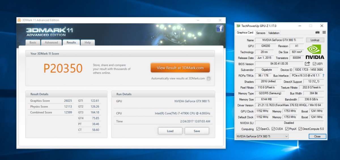Open the Sensors tab in GPU-Z
340x160 pixels.
[261, 33]
